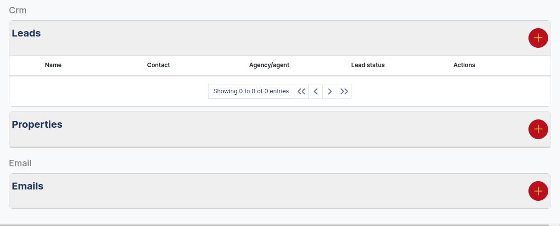Expand the Emails panel title

[28, 187]
